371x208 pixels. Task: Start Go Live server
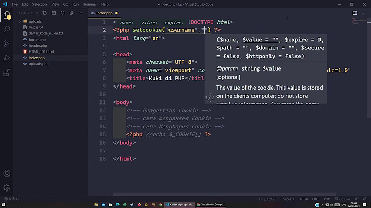coord(342,199)
